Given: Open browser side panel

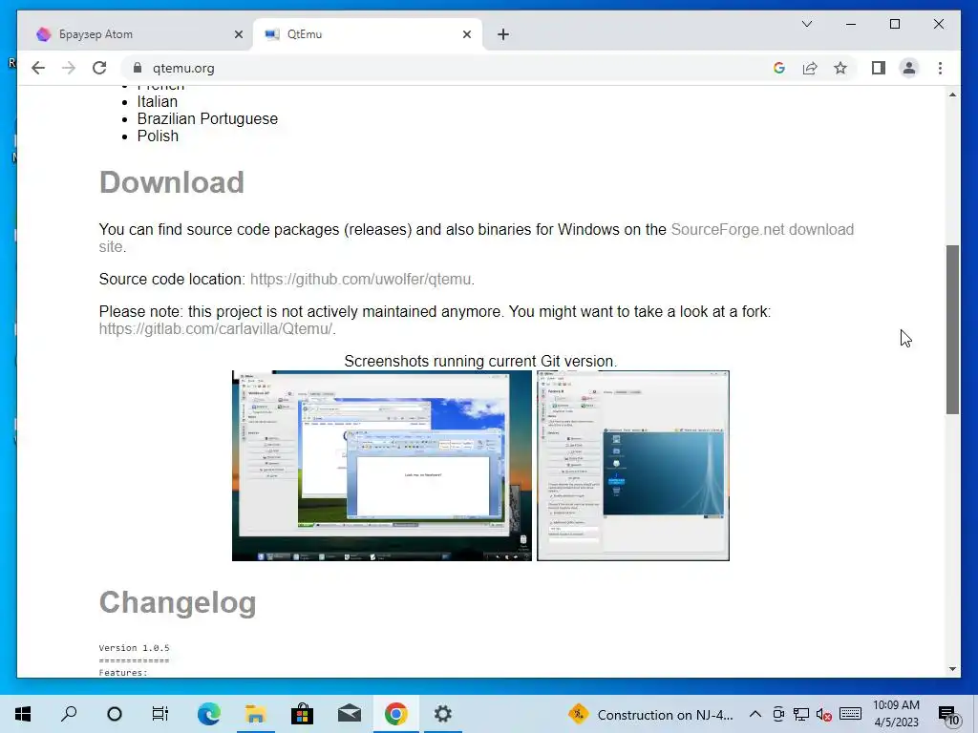Looking at the screenshot, I should tap(879, 68).
